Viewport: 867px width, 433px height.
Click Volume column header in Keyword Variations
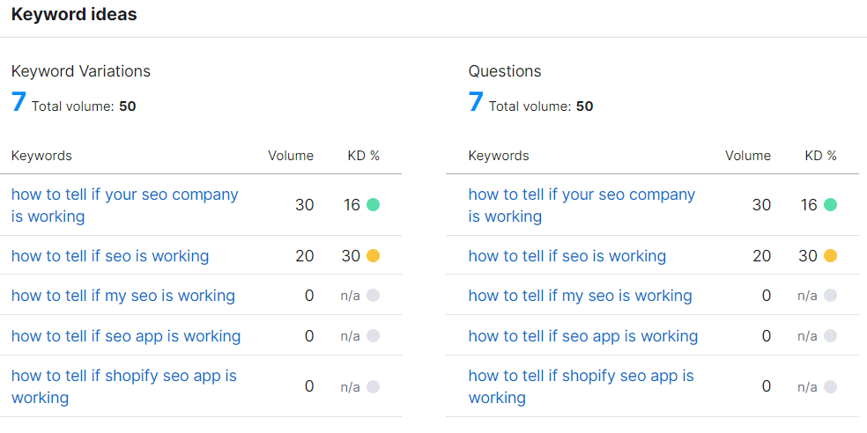291,156
